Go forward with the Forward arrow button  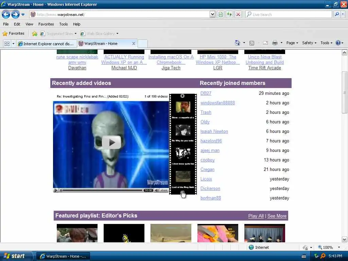pyautogui.click(x=15, y=15)
